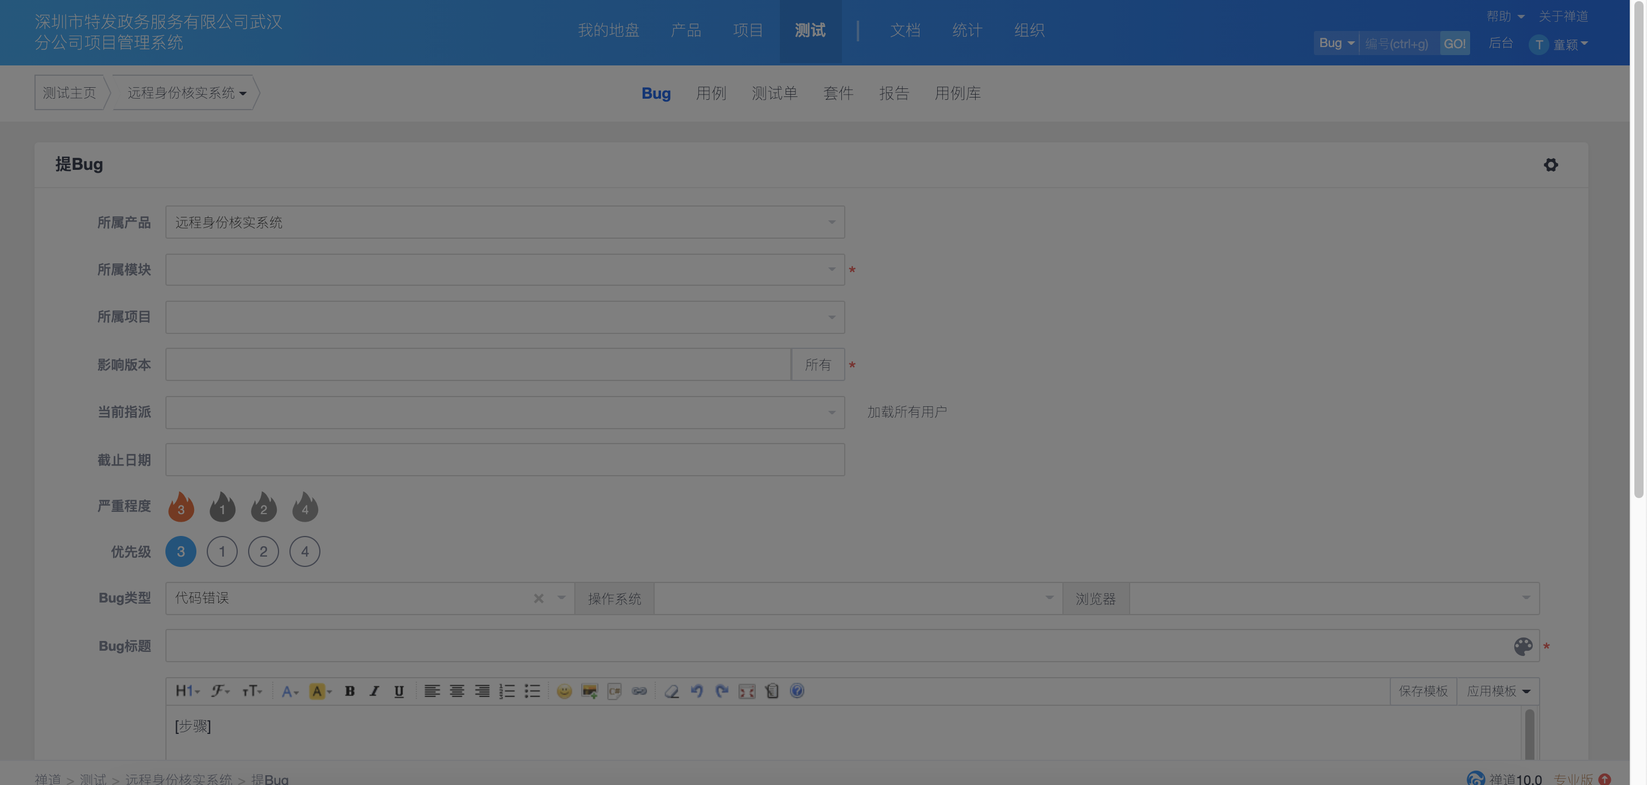The width and height of the screenshot is (1647, 785).
Task: Click the insert hyperlink icon
Action: tap(639, 691)
